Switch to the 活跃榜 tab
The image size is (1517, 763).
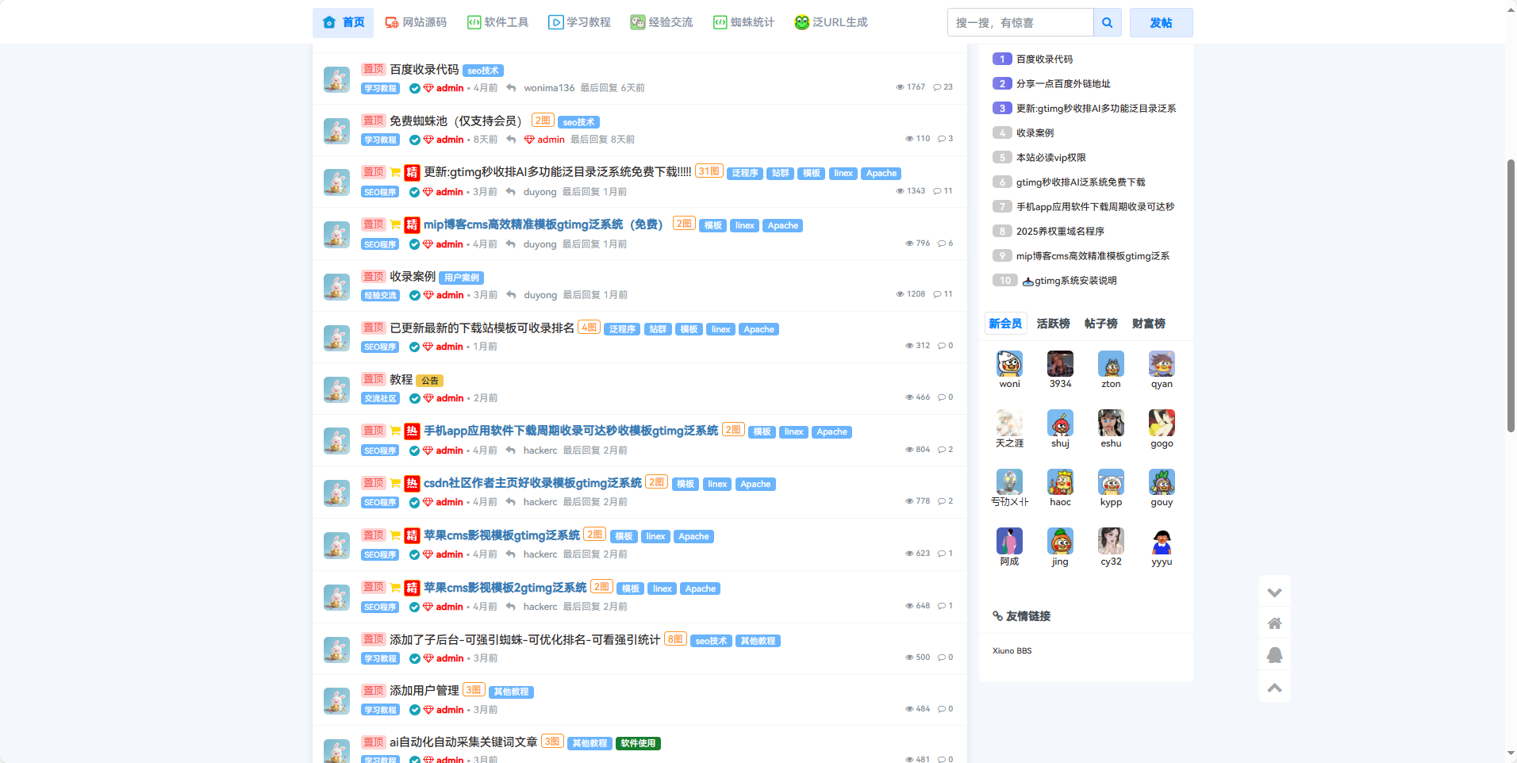[x=1053, y=324]
